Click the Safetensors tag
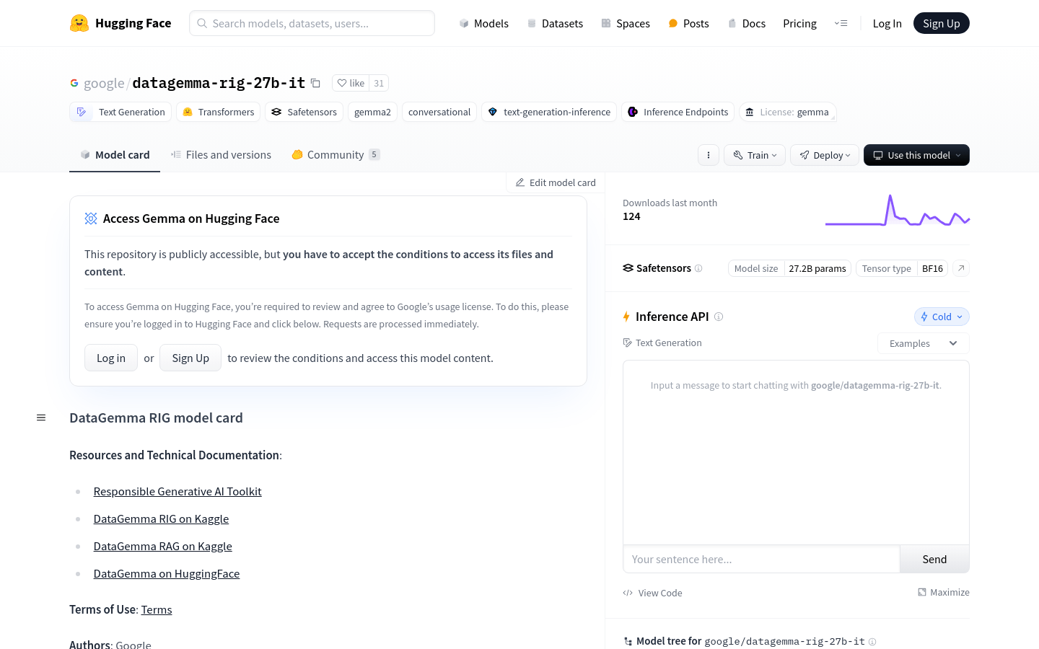 coord(304,112)
